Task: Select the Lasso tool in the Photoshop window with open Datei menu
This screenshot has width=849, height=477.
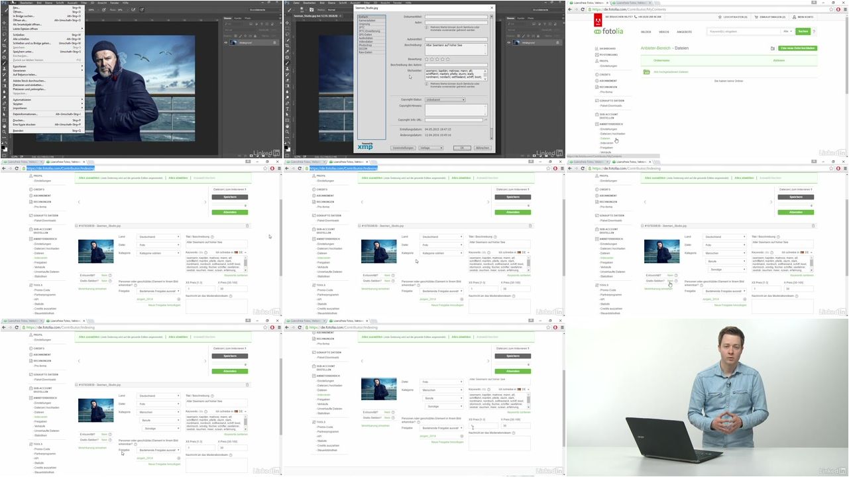Action: (x=4, y=34)
